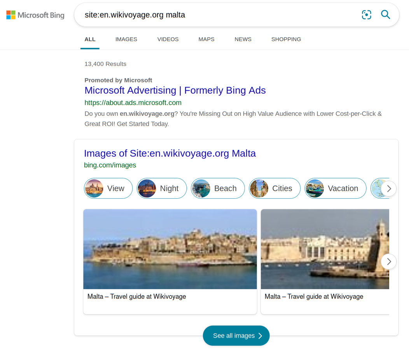Click the Vacation chip thumbnail icon

click(315, 189)
